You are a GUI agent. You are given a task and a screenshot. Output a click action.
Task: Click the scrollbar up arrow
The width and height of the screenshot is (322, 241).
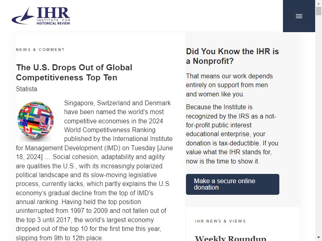(318, 3)
